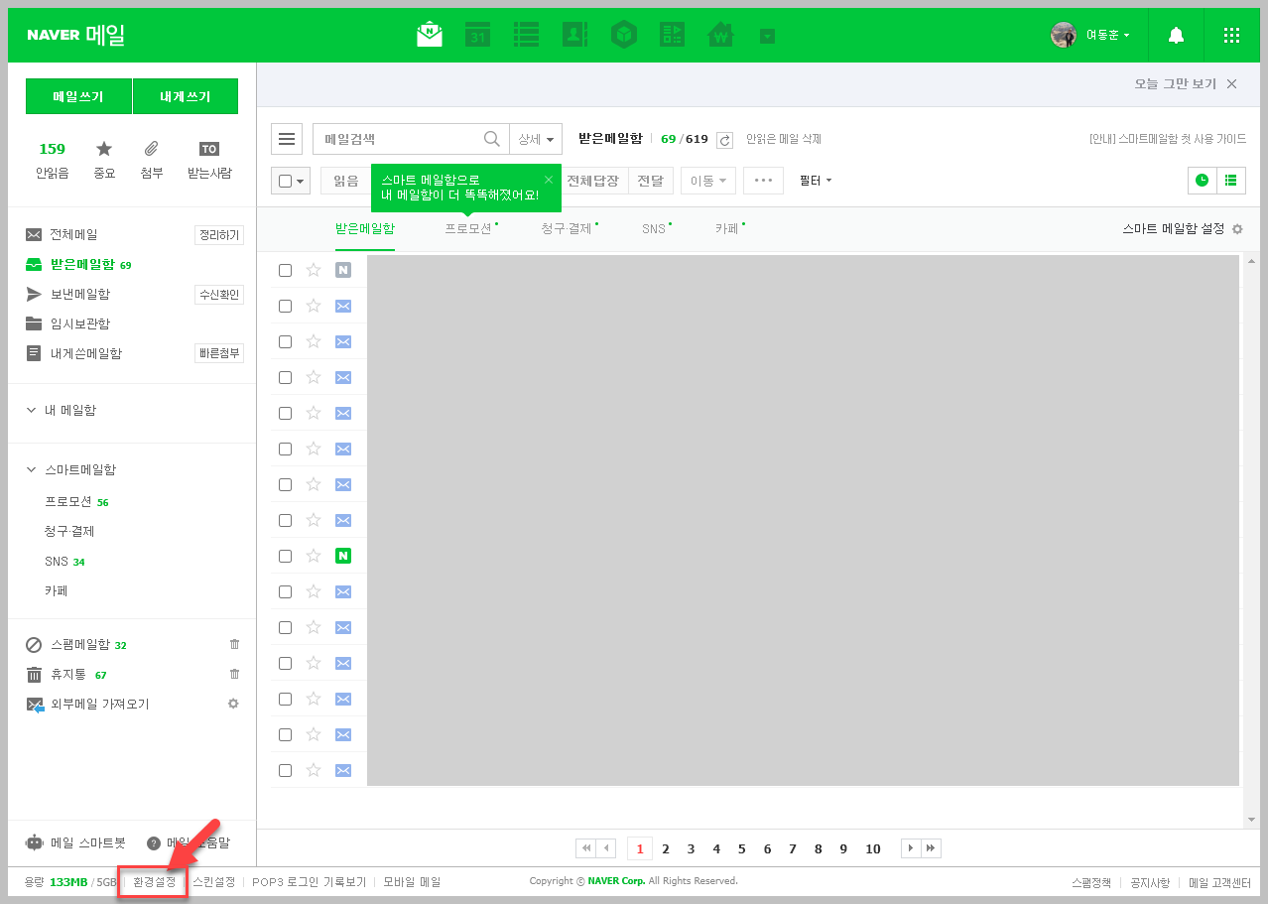Close the green 스마트 메일함 tooltip
Viewport: 1268px width, 904px height.
point(549,180)
